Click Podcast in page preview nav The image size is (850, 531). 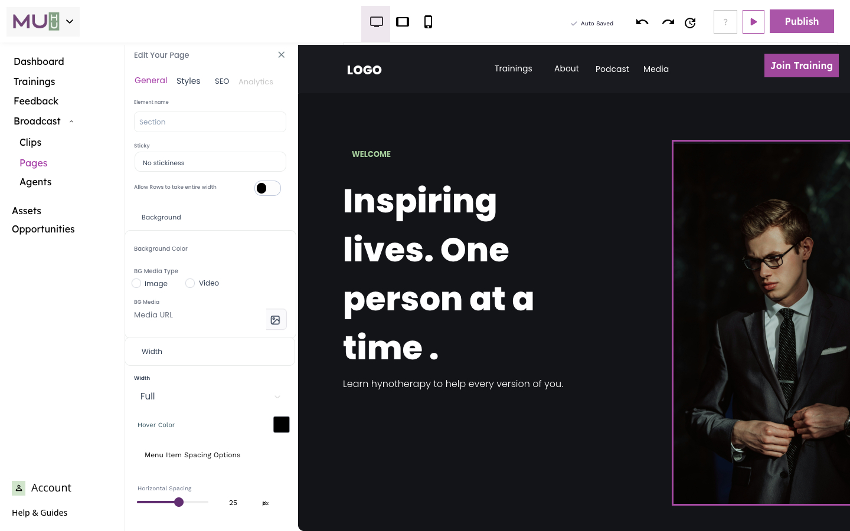612,69
